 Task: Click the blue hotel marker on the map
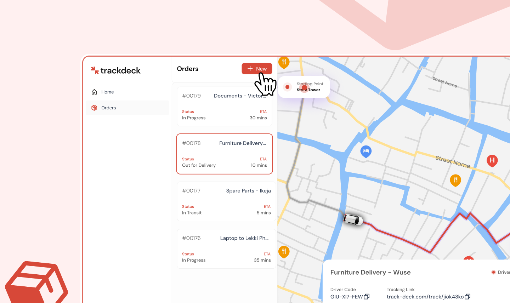[365, 151]
